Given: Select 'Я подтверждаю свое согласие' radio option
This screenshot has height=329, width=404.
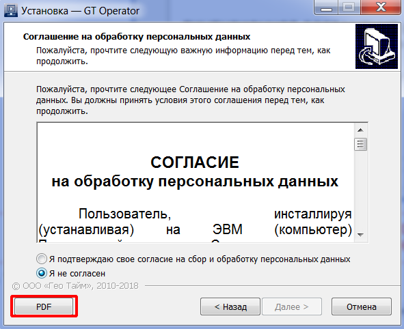Looking at the screenshot, I should pyautogui.click(x=42, y=259).
